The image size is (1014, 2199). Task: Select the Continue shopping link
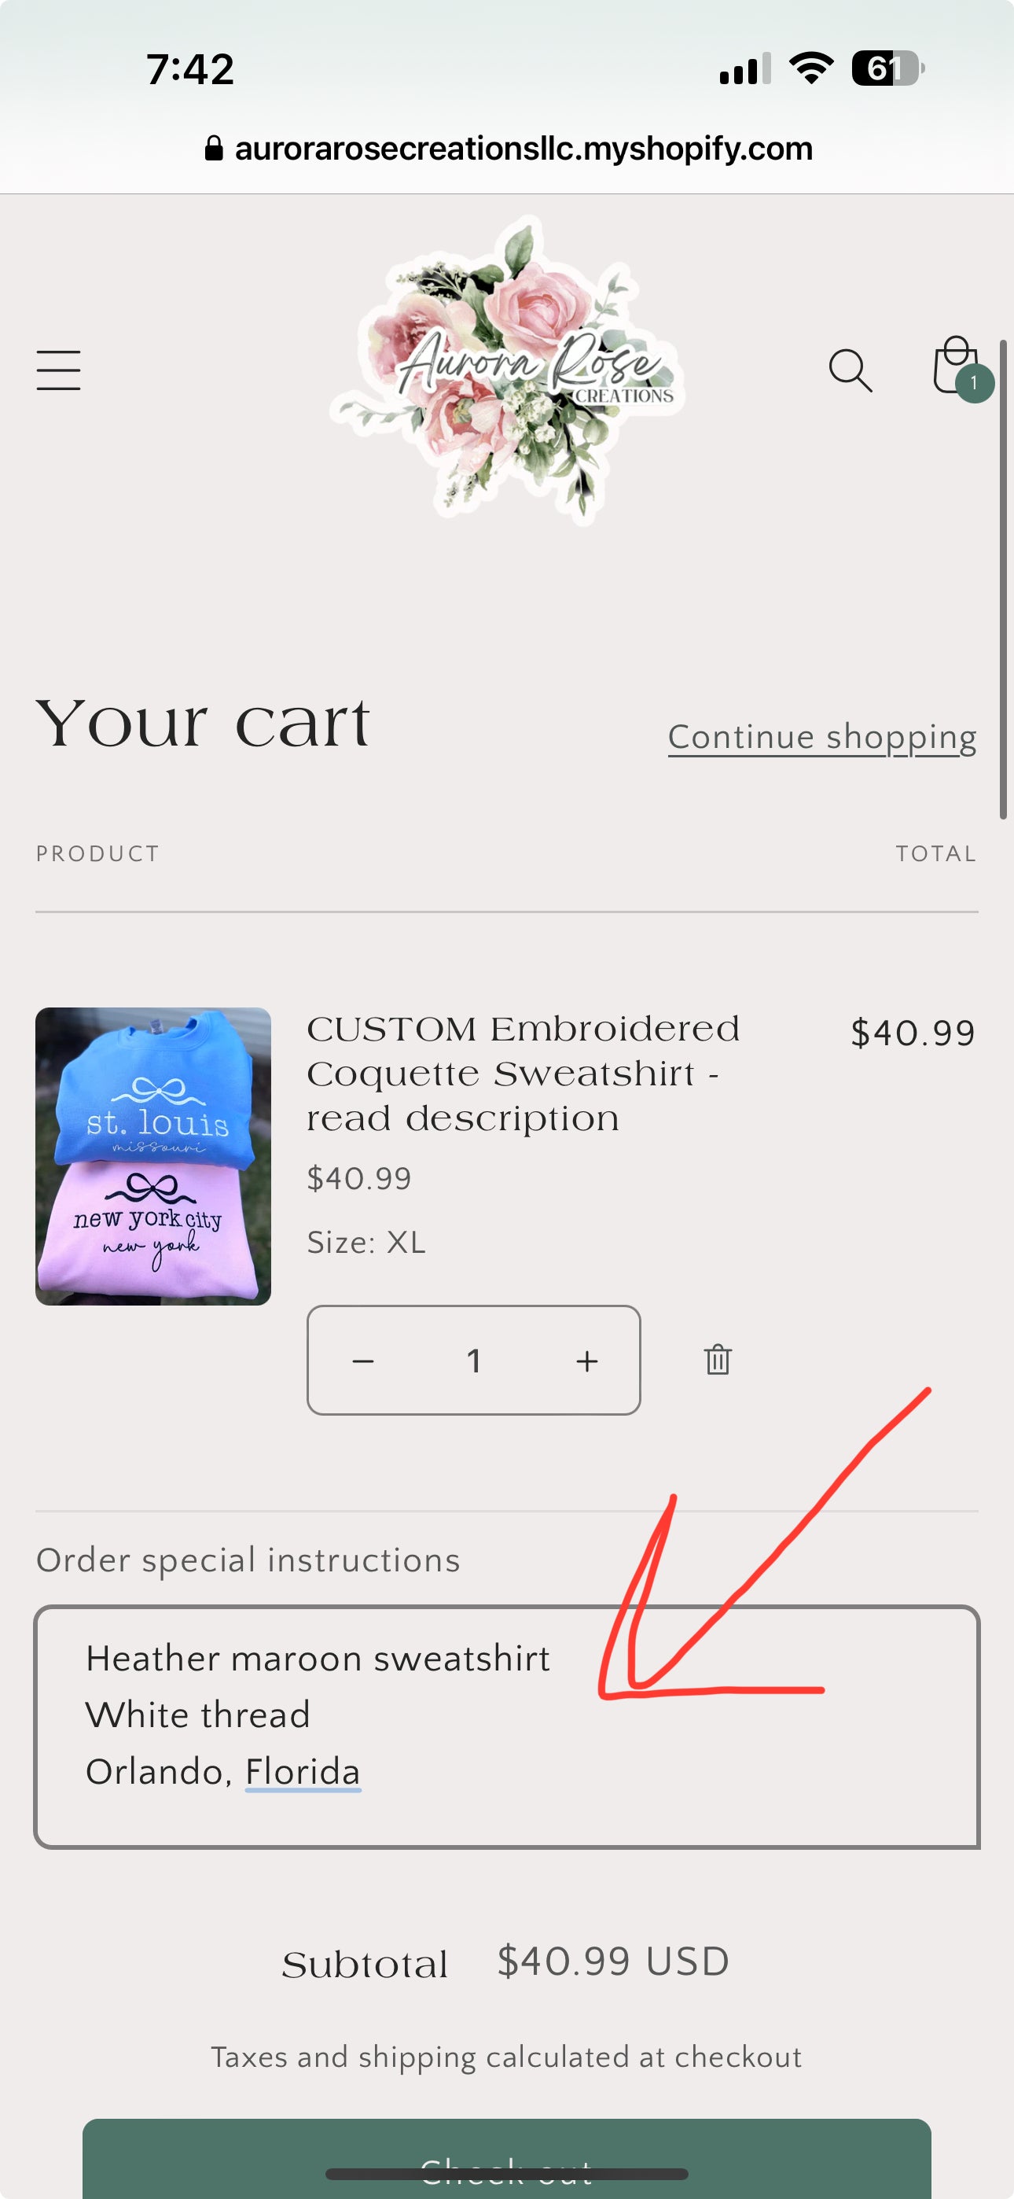click(x=822, y=736)
